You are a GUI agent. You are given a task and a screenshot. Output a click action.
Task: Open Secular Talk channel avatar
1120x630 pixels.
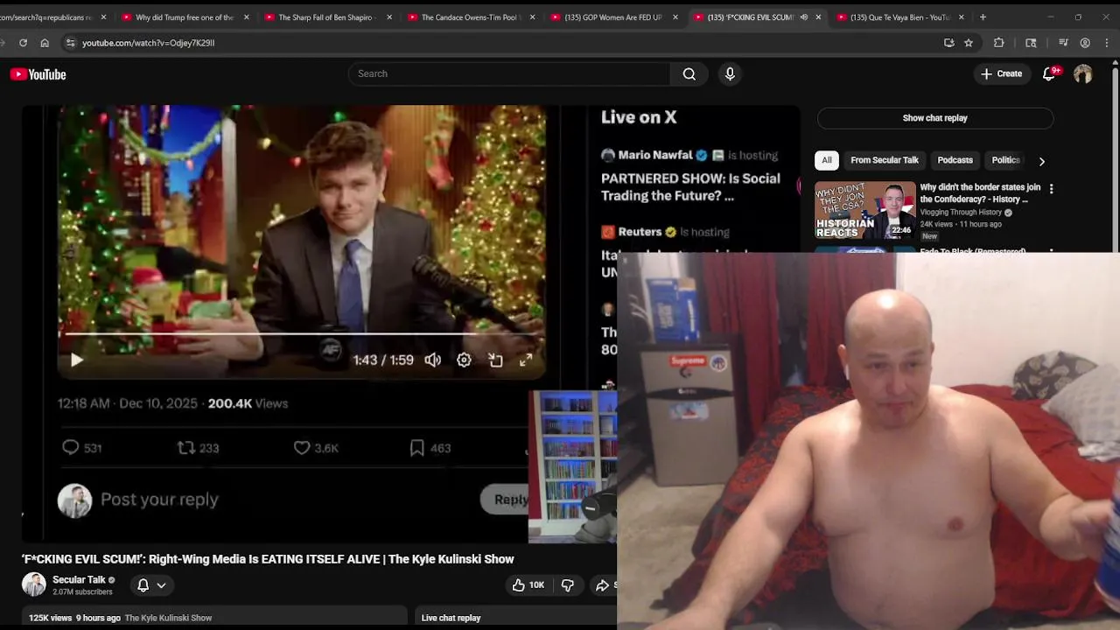(x=33, y=584)
